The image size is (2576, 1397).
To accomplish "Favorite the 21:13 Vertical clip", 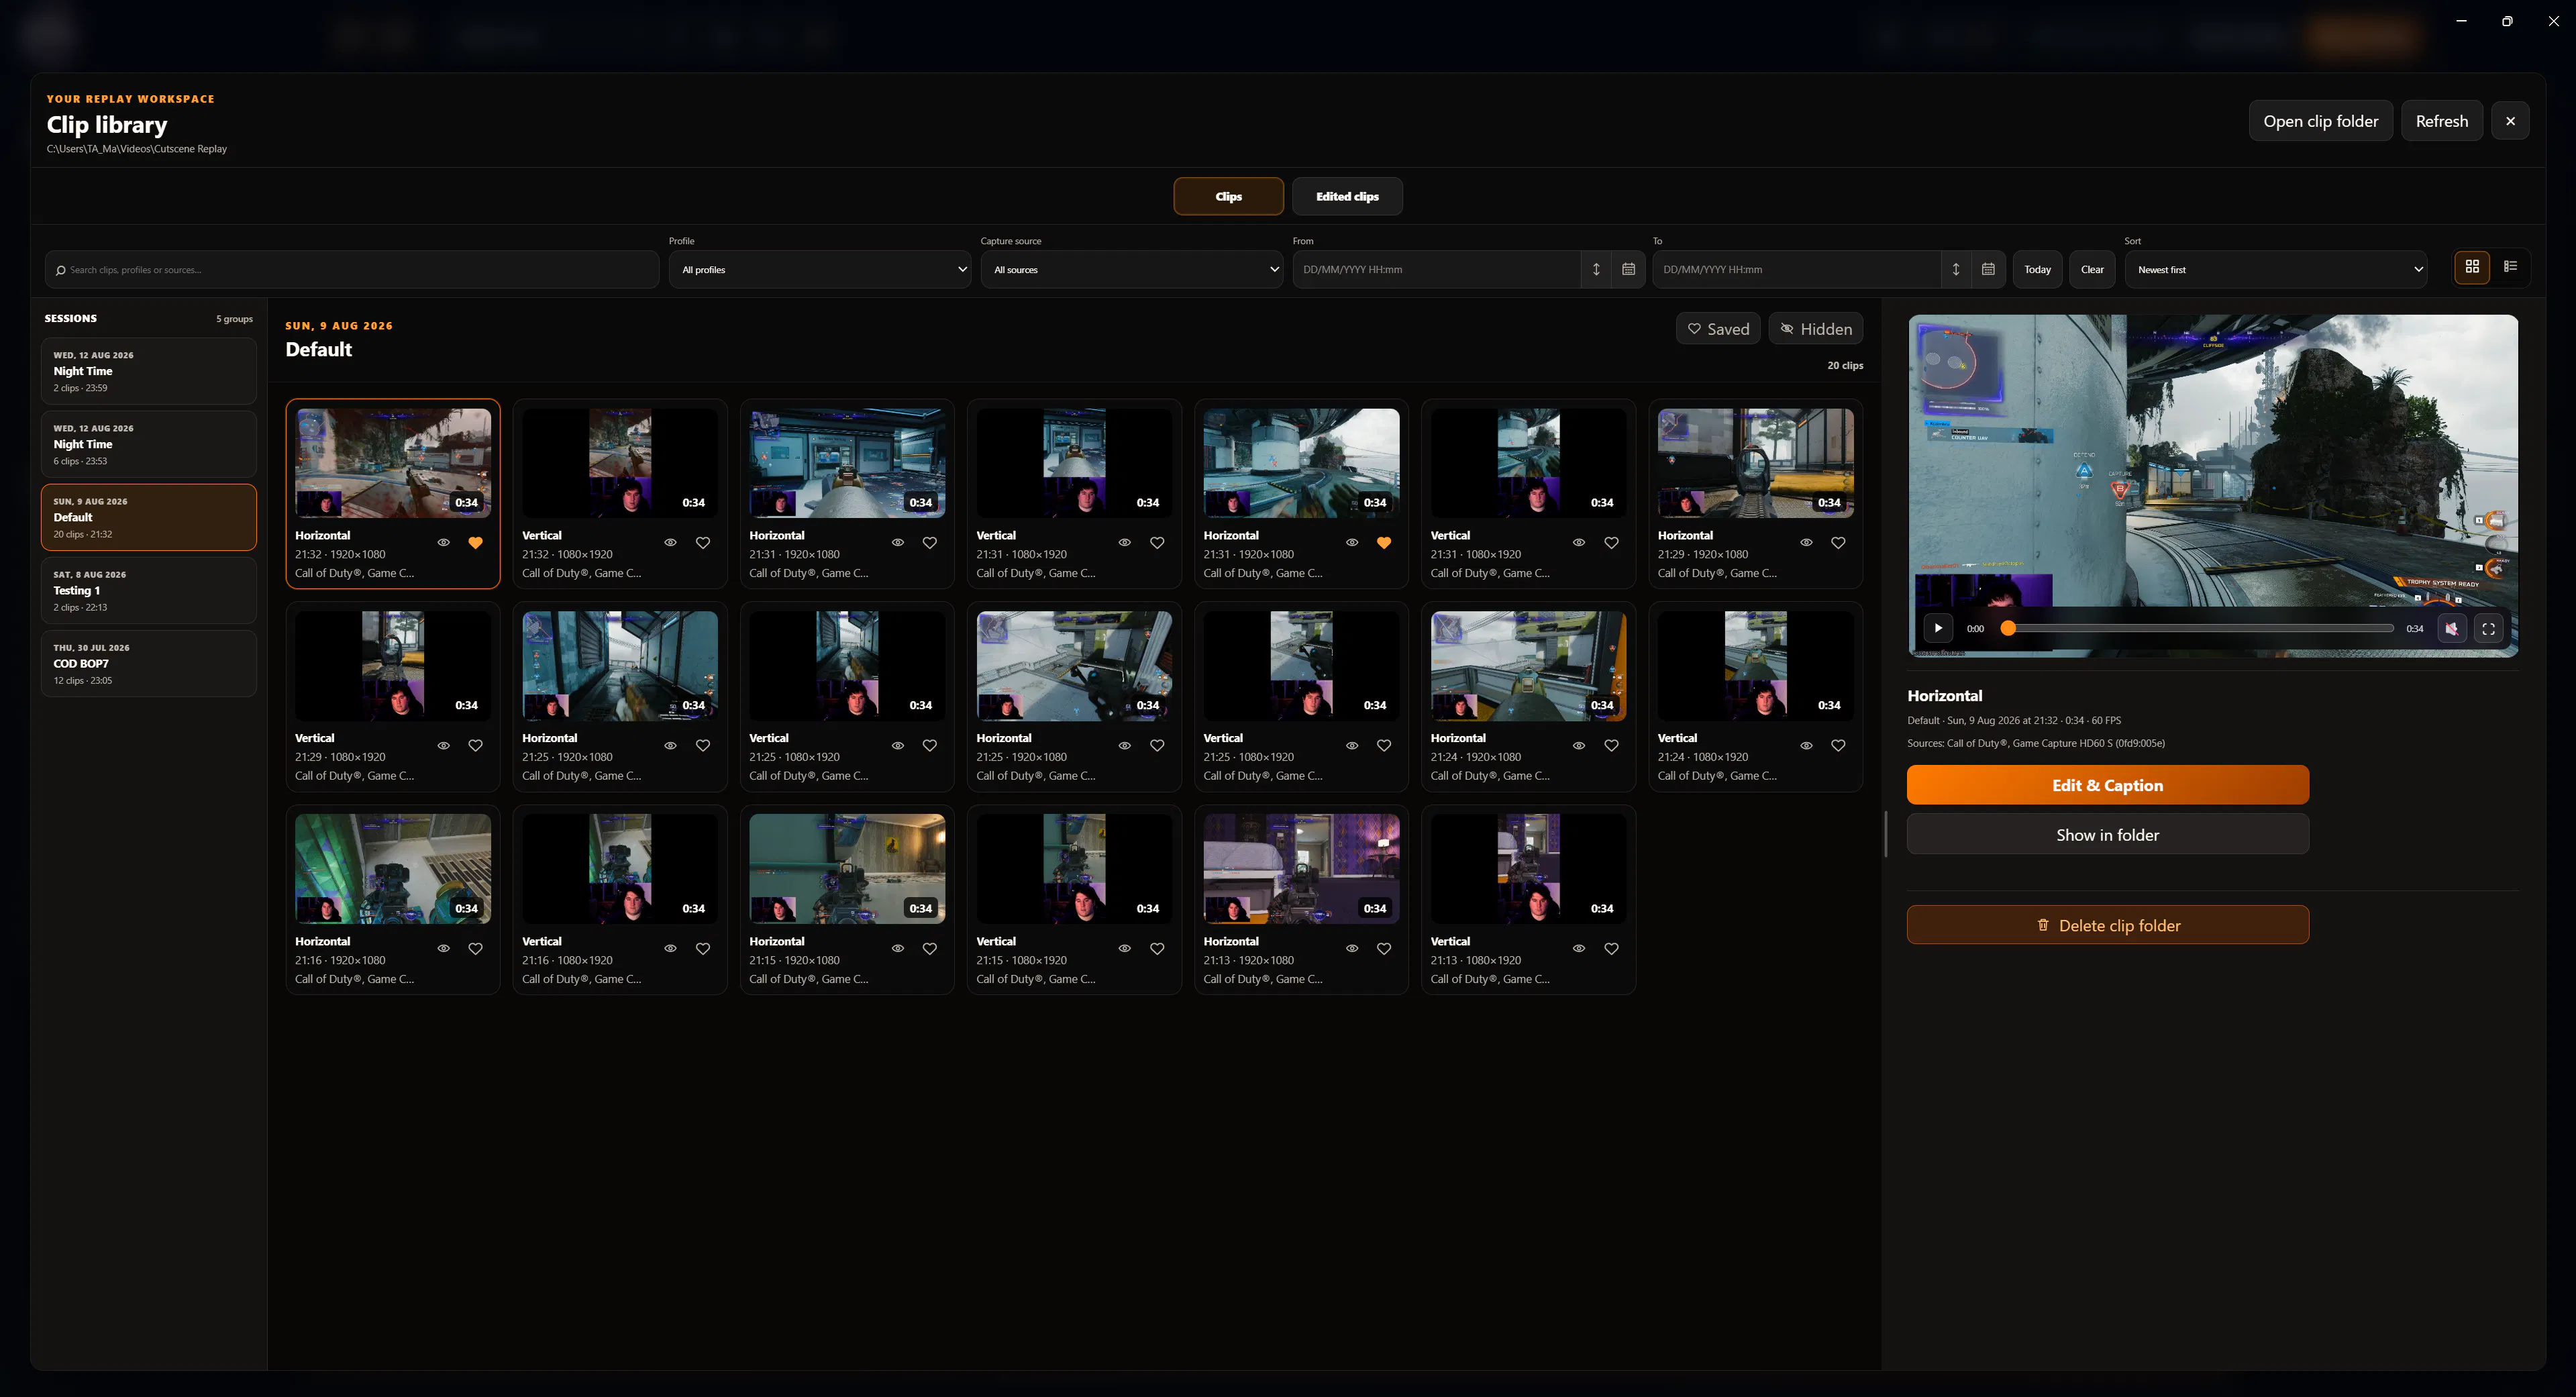I will 1611,949.
